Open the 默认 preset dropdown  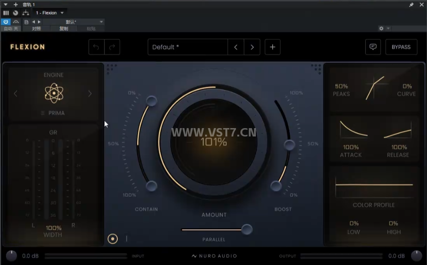point(73,22)
